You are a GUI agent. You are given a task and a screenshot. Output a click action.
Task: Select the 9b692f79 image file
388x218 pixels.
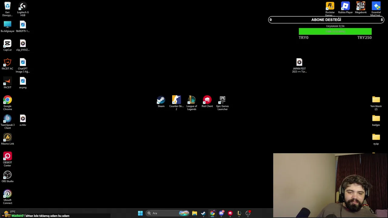[x=23, y=26]
